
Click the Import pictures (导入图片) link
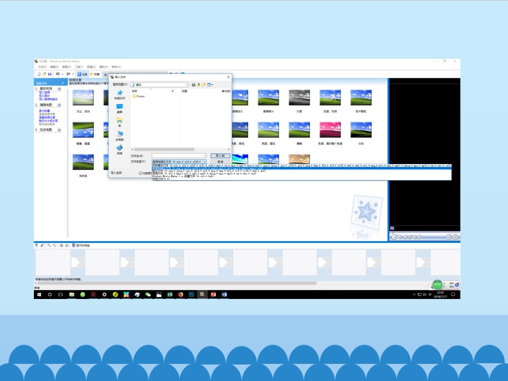[x=44, y=96]
